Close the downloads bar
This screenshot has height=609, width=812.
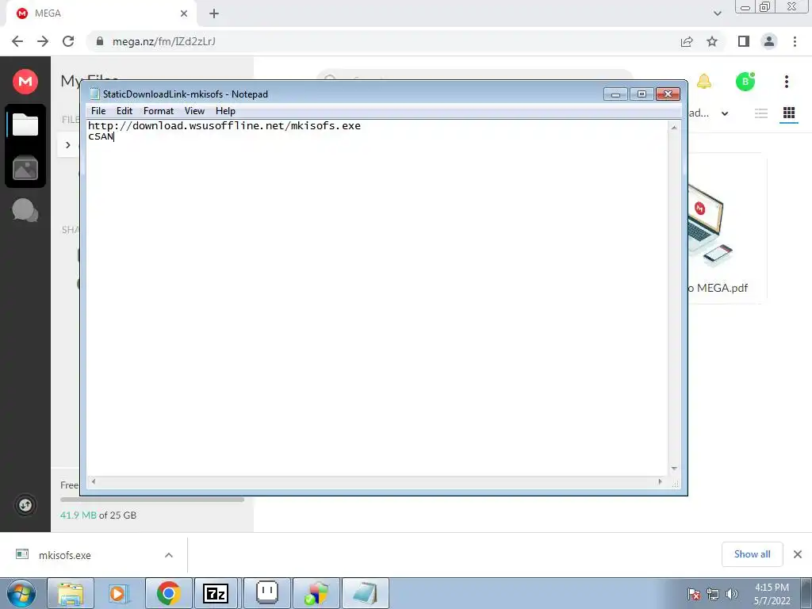pos(798,554)
